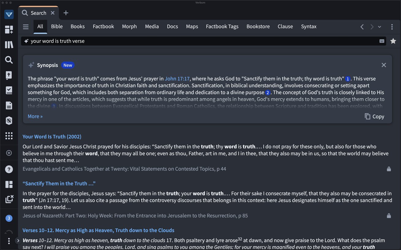The image size is (401, 250).
Task: Open the search panel hamburger menu
Action: 26,27
